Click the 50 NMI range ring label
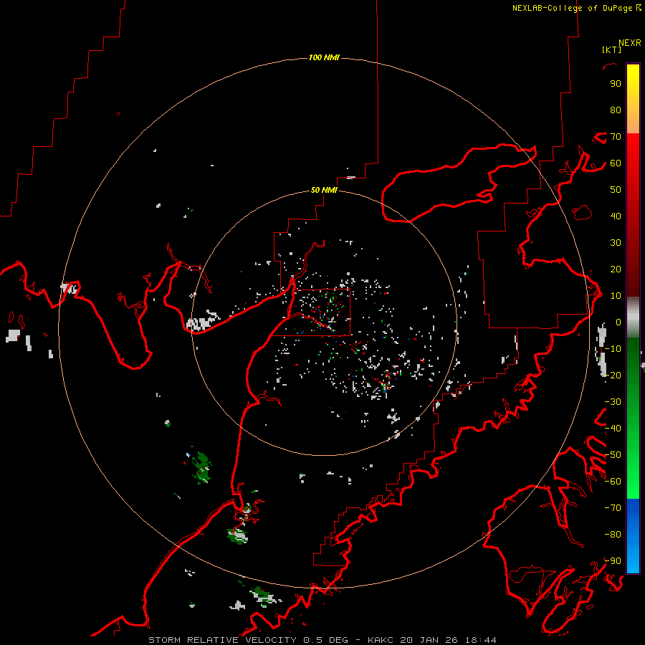 click(x=324, y=190)
